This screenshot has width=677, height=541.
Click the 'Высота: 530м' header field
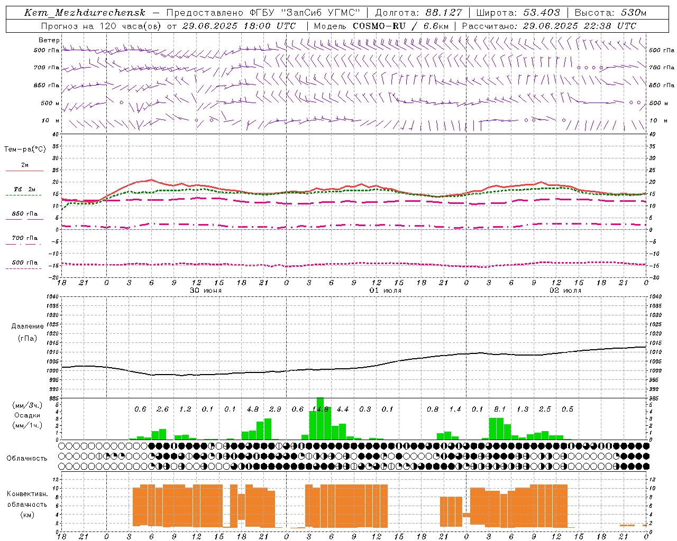click(x=610, y=13)
